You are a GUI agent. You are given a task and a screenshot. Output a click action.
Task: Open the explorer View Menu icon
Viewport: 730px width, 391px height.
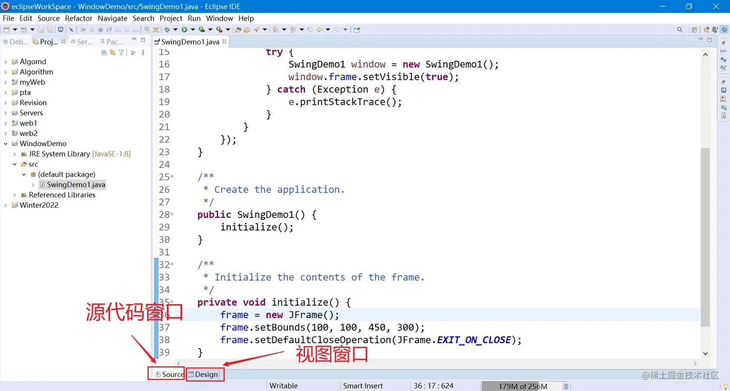click(x=143, y=53)
